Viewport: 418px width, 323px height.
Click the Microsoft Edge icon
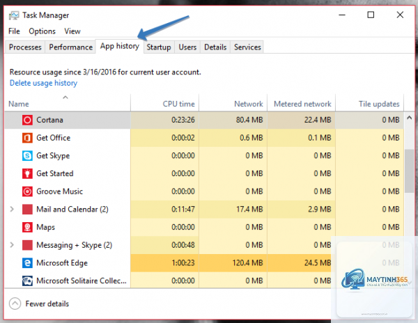(x=27, y=263)
